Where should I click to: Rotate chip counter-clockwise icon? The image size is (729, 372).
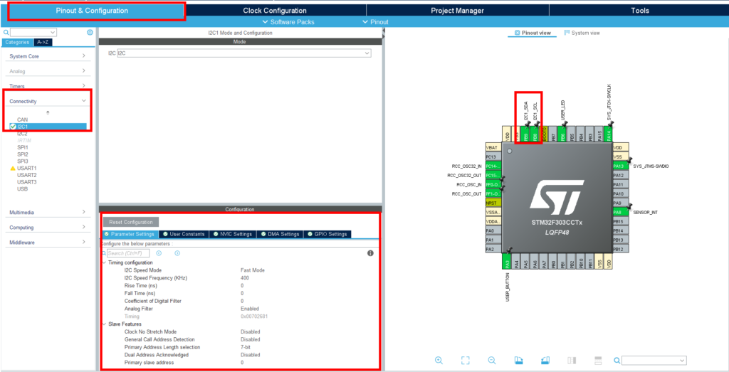point(545,361)
